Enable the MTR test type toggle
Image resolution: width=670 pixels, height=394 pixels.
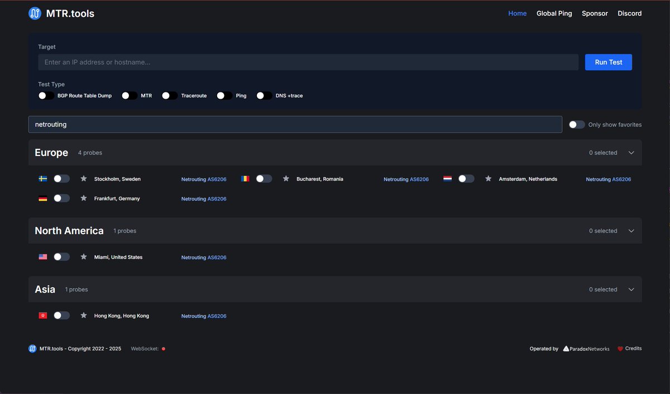pyautogui.click(x=130, y=96)
